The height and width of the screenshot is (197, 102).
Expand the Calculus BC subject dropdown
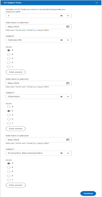pyautogui.click(x=68, y=40)
